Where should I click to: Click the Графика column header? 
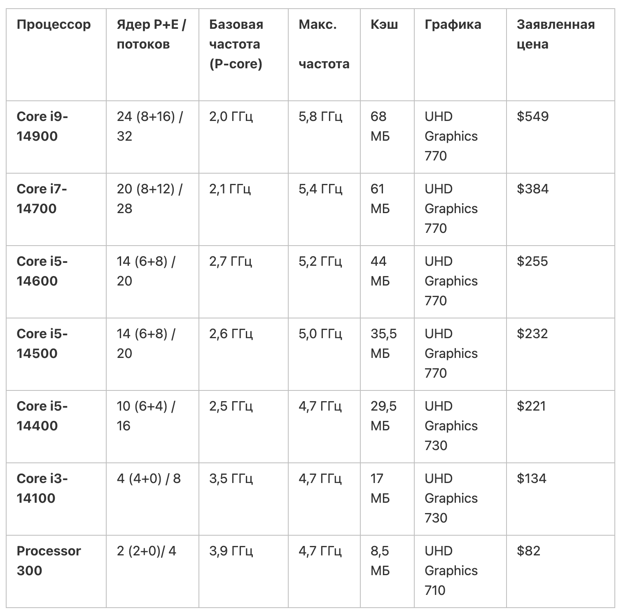[x=453, y=24]
